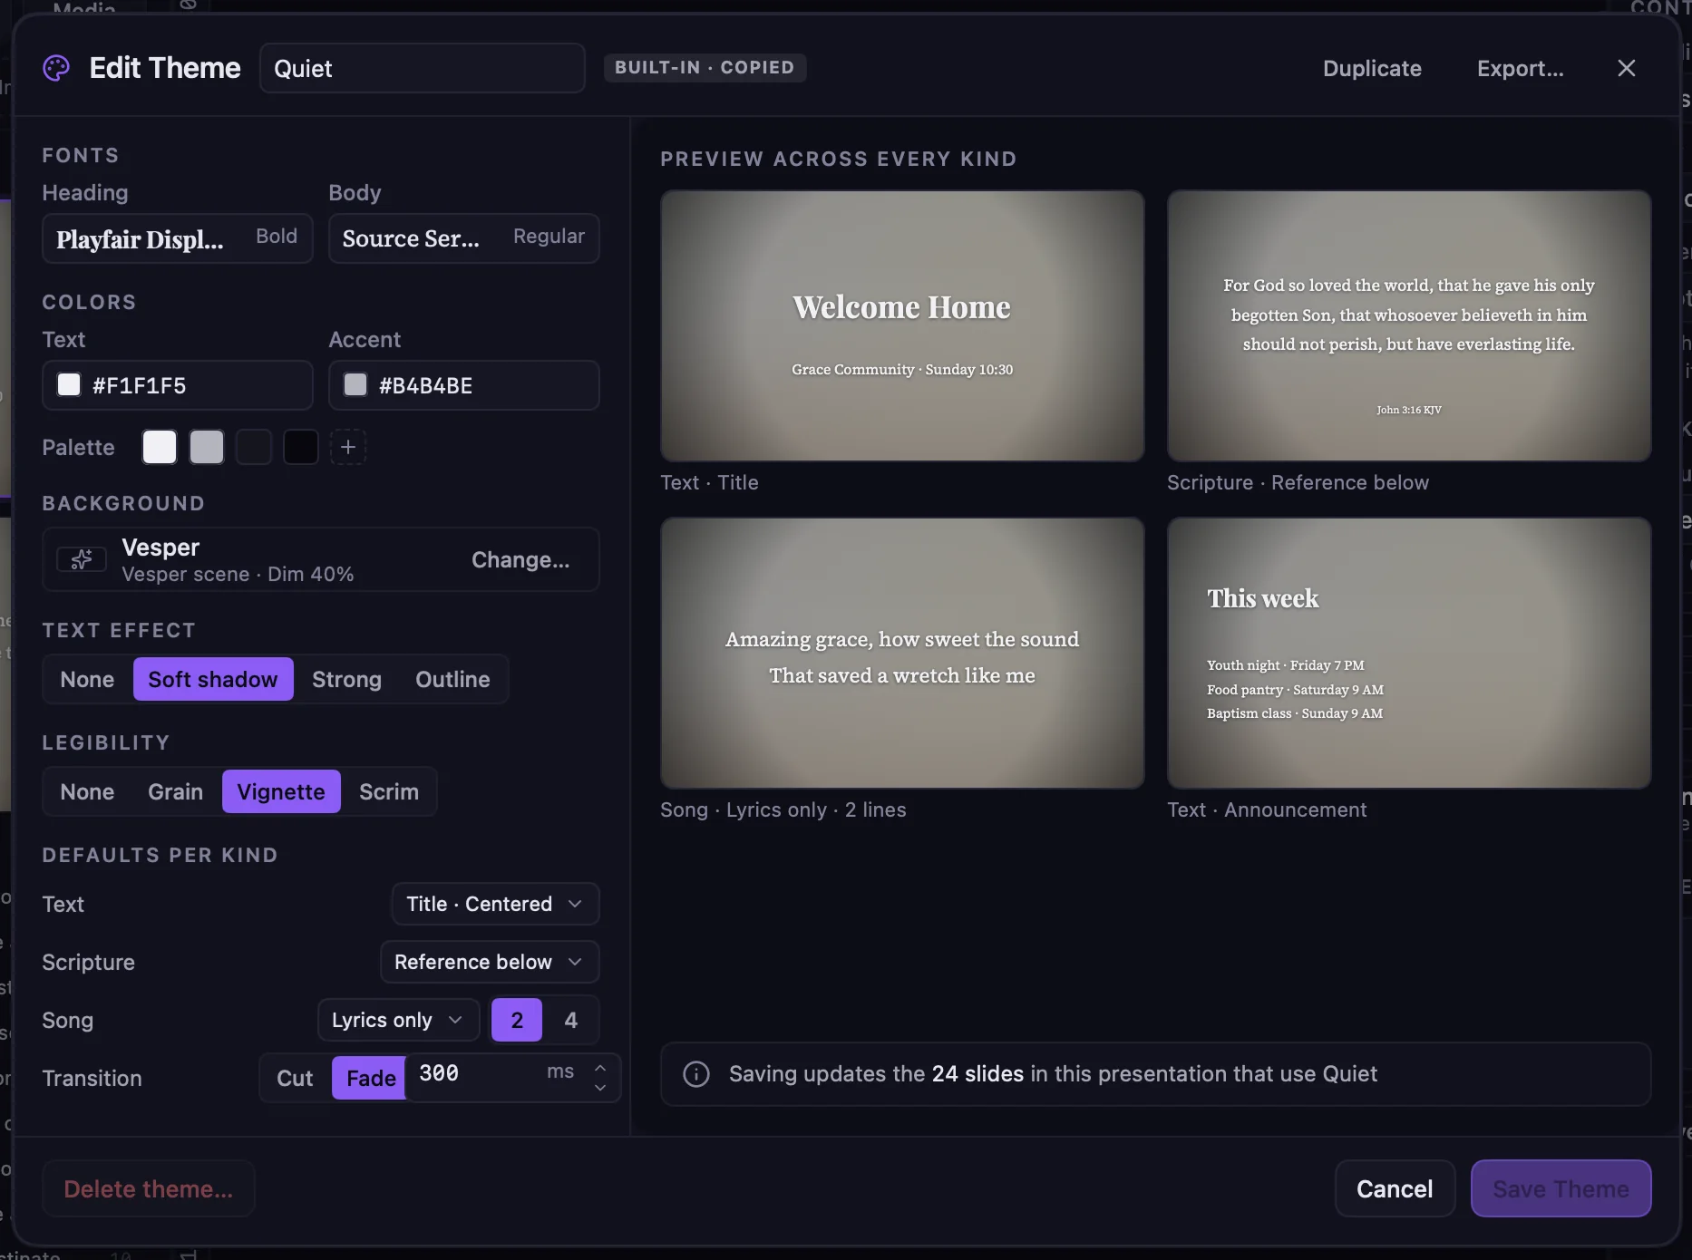Click the Accent color swatch #B4B4BE
The width and height of the screenshot is (1692, 1260).
pos(355,385)
